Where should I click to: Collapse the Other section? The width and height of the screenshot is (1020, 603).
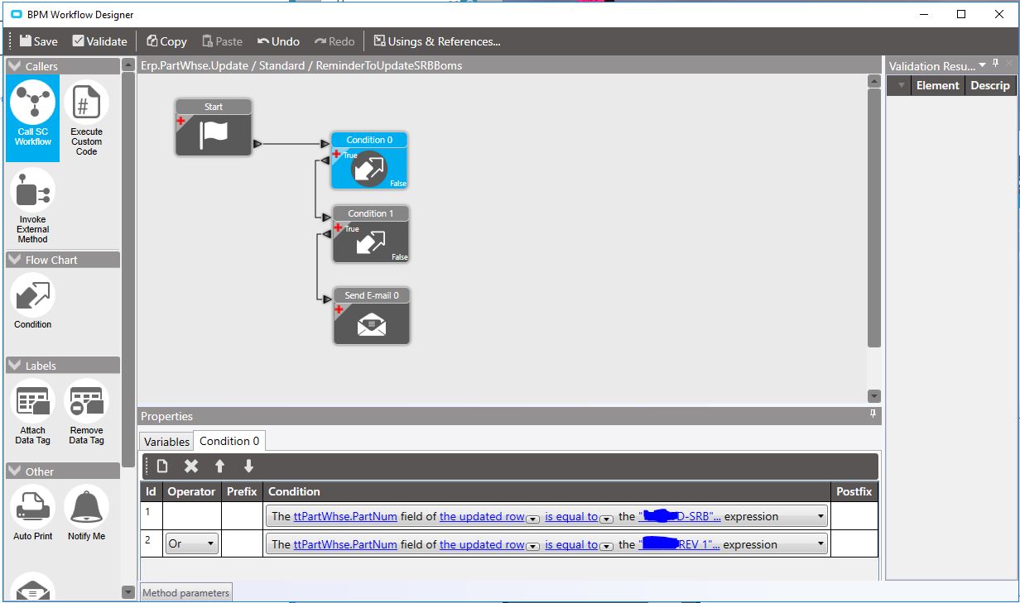[15, 471]
